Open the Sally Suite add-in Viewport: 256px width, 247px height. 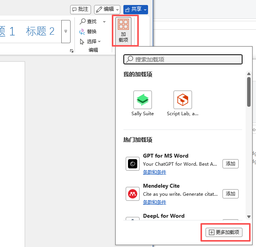[143, 103]
